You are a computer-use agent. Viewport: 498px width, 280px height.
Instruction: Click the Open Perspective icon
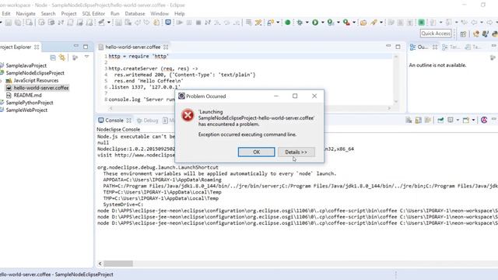coord(464,33)
